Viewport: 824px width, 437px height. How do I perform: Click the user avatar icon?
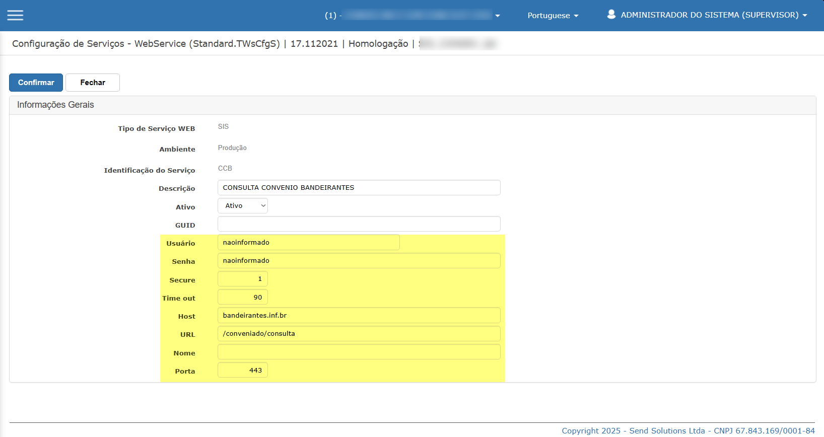click(611, 15)
